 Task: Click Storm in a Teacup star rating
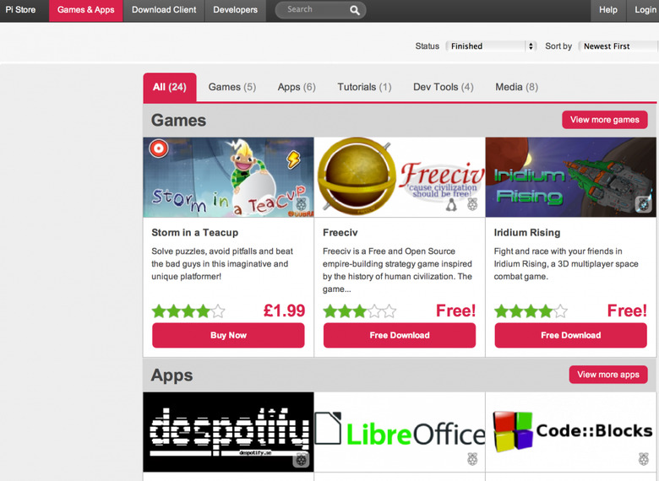(188, 311)
